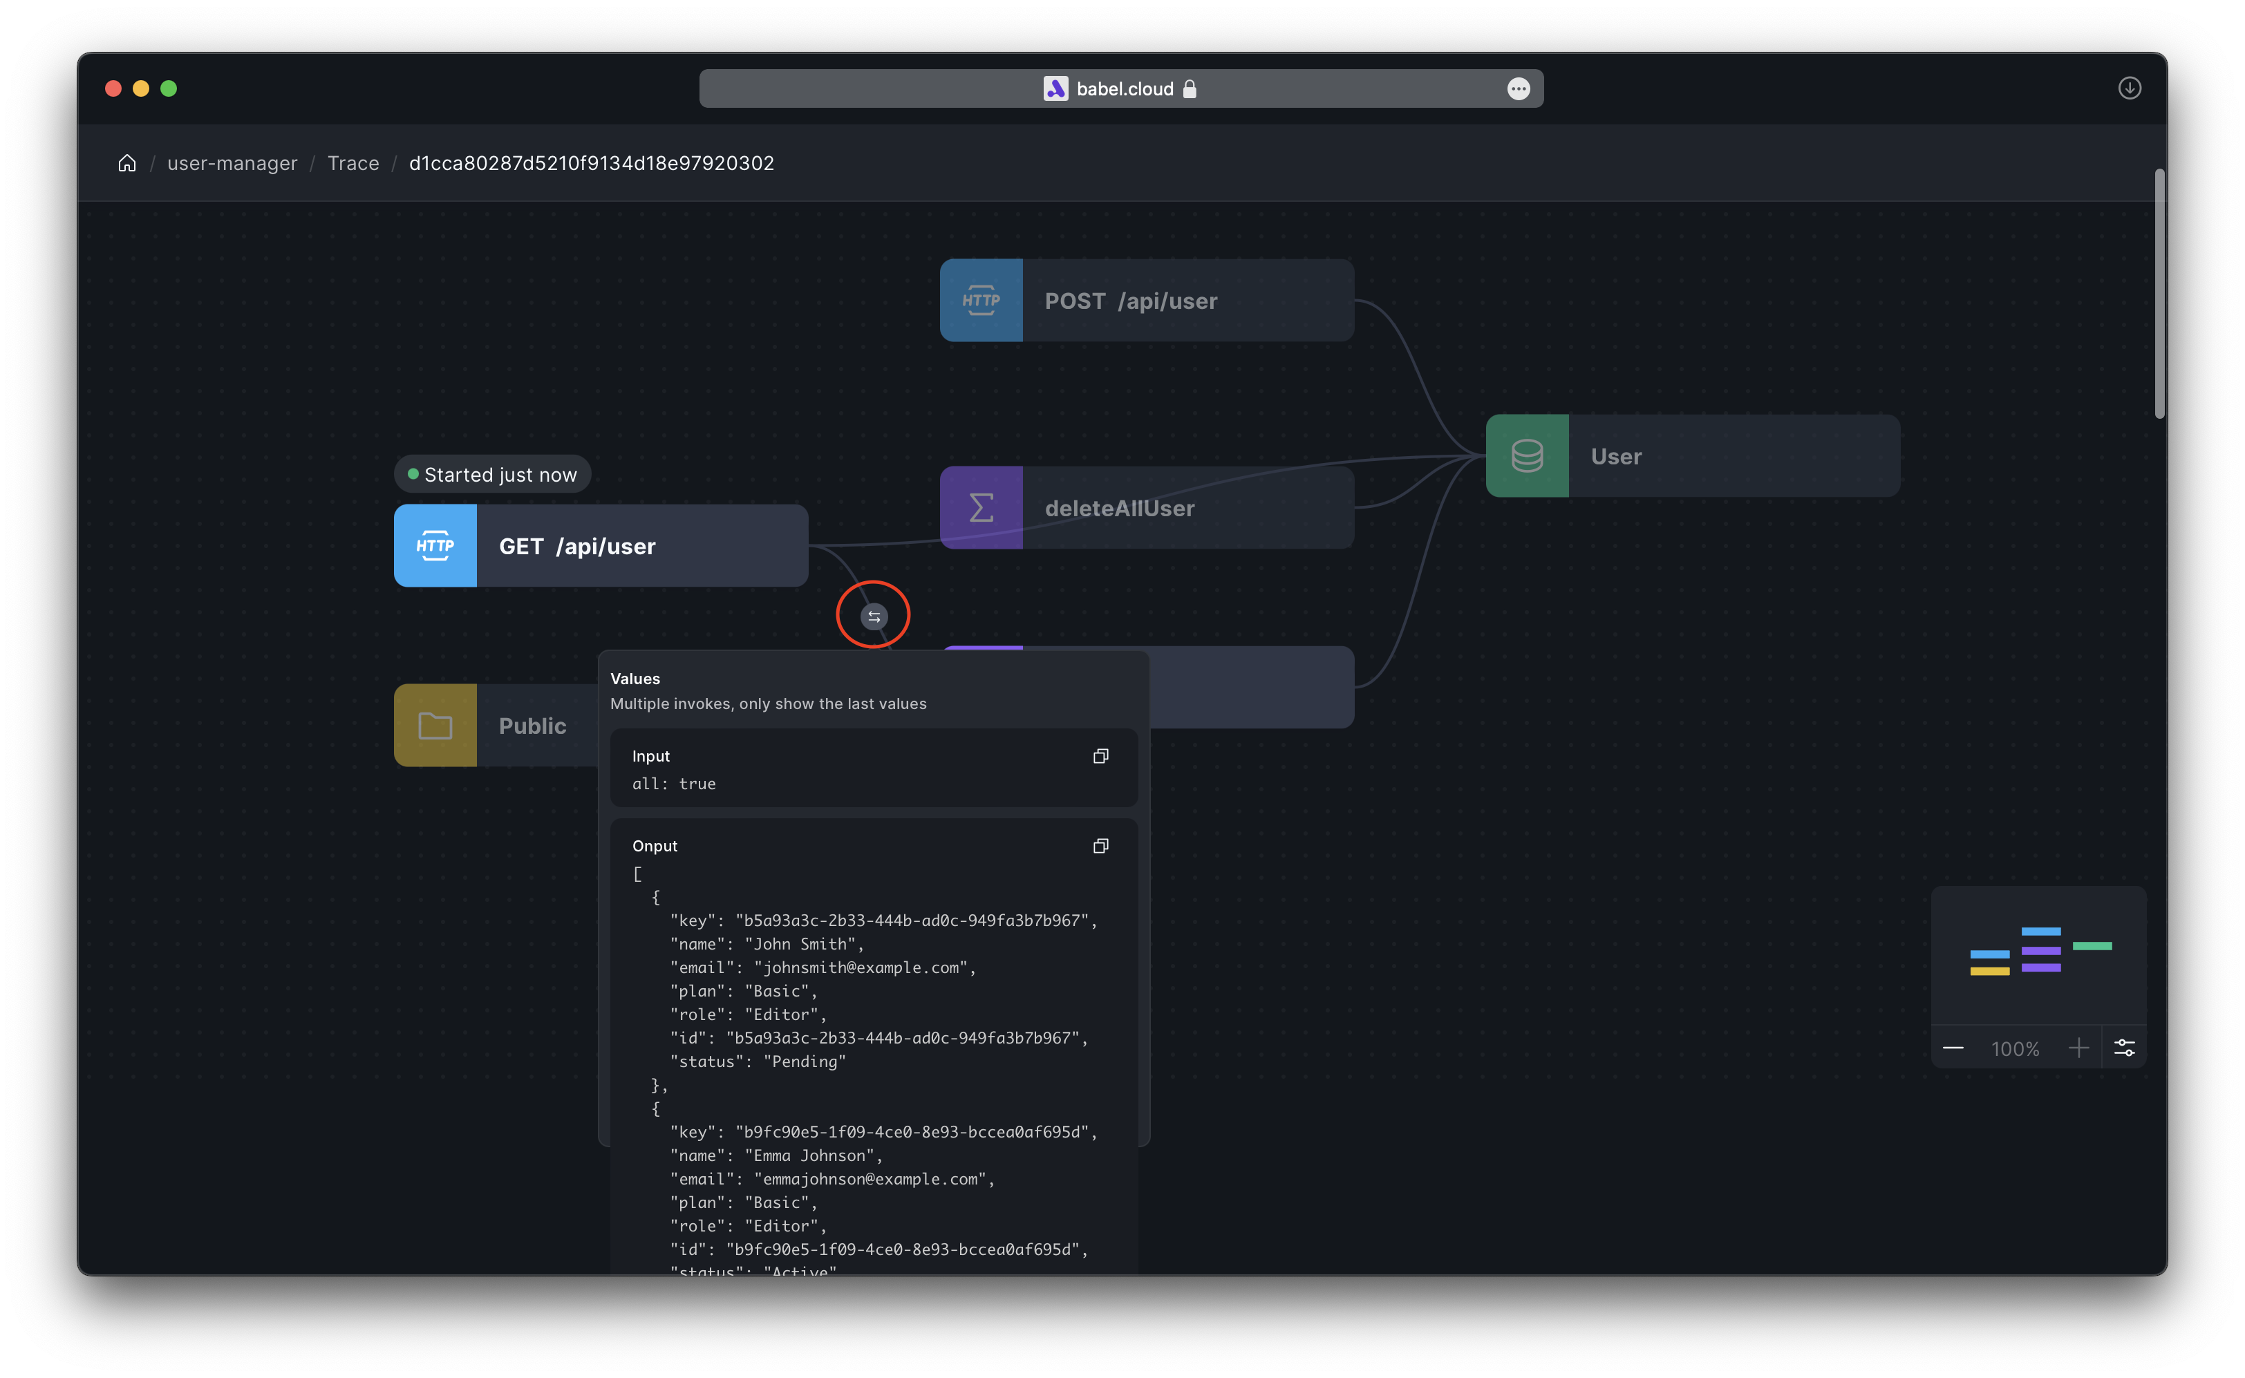
Task: Select the deleteAllUser function node
Action: 1147,508
